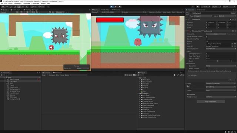Click the Orthographic Size field
Image resolution: width=237 pixels, height=133 pixels.
(x=221, y=54)
